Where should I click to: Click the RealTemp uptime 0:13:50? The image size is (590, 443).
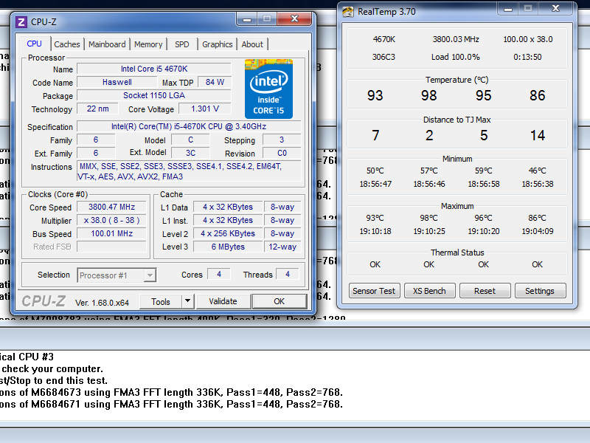pyautogui.click(x=527, y=57)
